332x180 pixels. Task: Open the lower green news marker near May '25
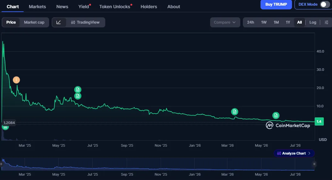point(78,96)
